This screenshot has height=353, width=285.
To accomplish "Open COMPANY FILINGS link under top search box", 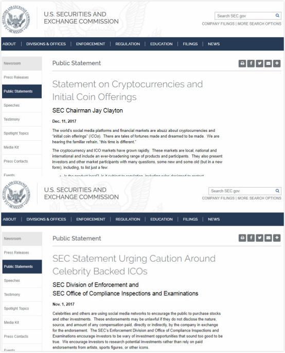I will tap(218, 24).
